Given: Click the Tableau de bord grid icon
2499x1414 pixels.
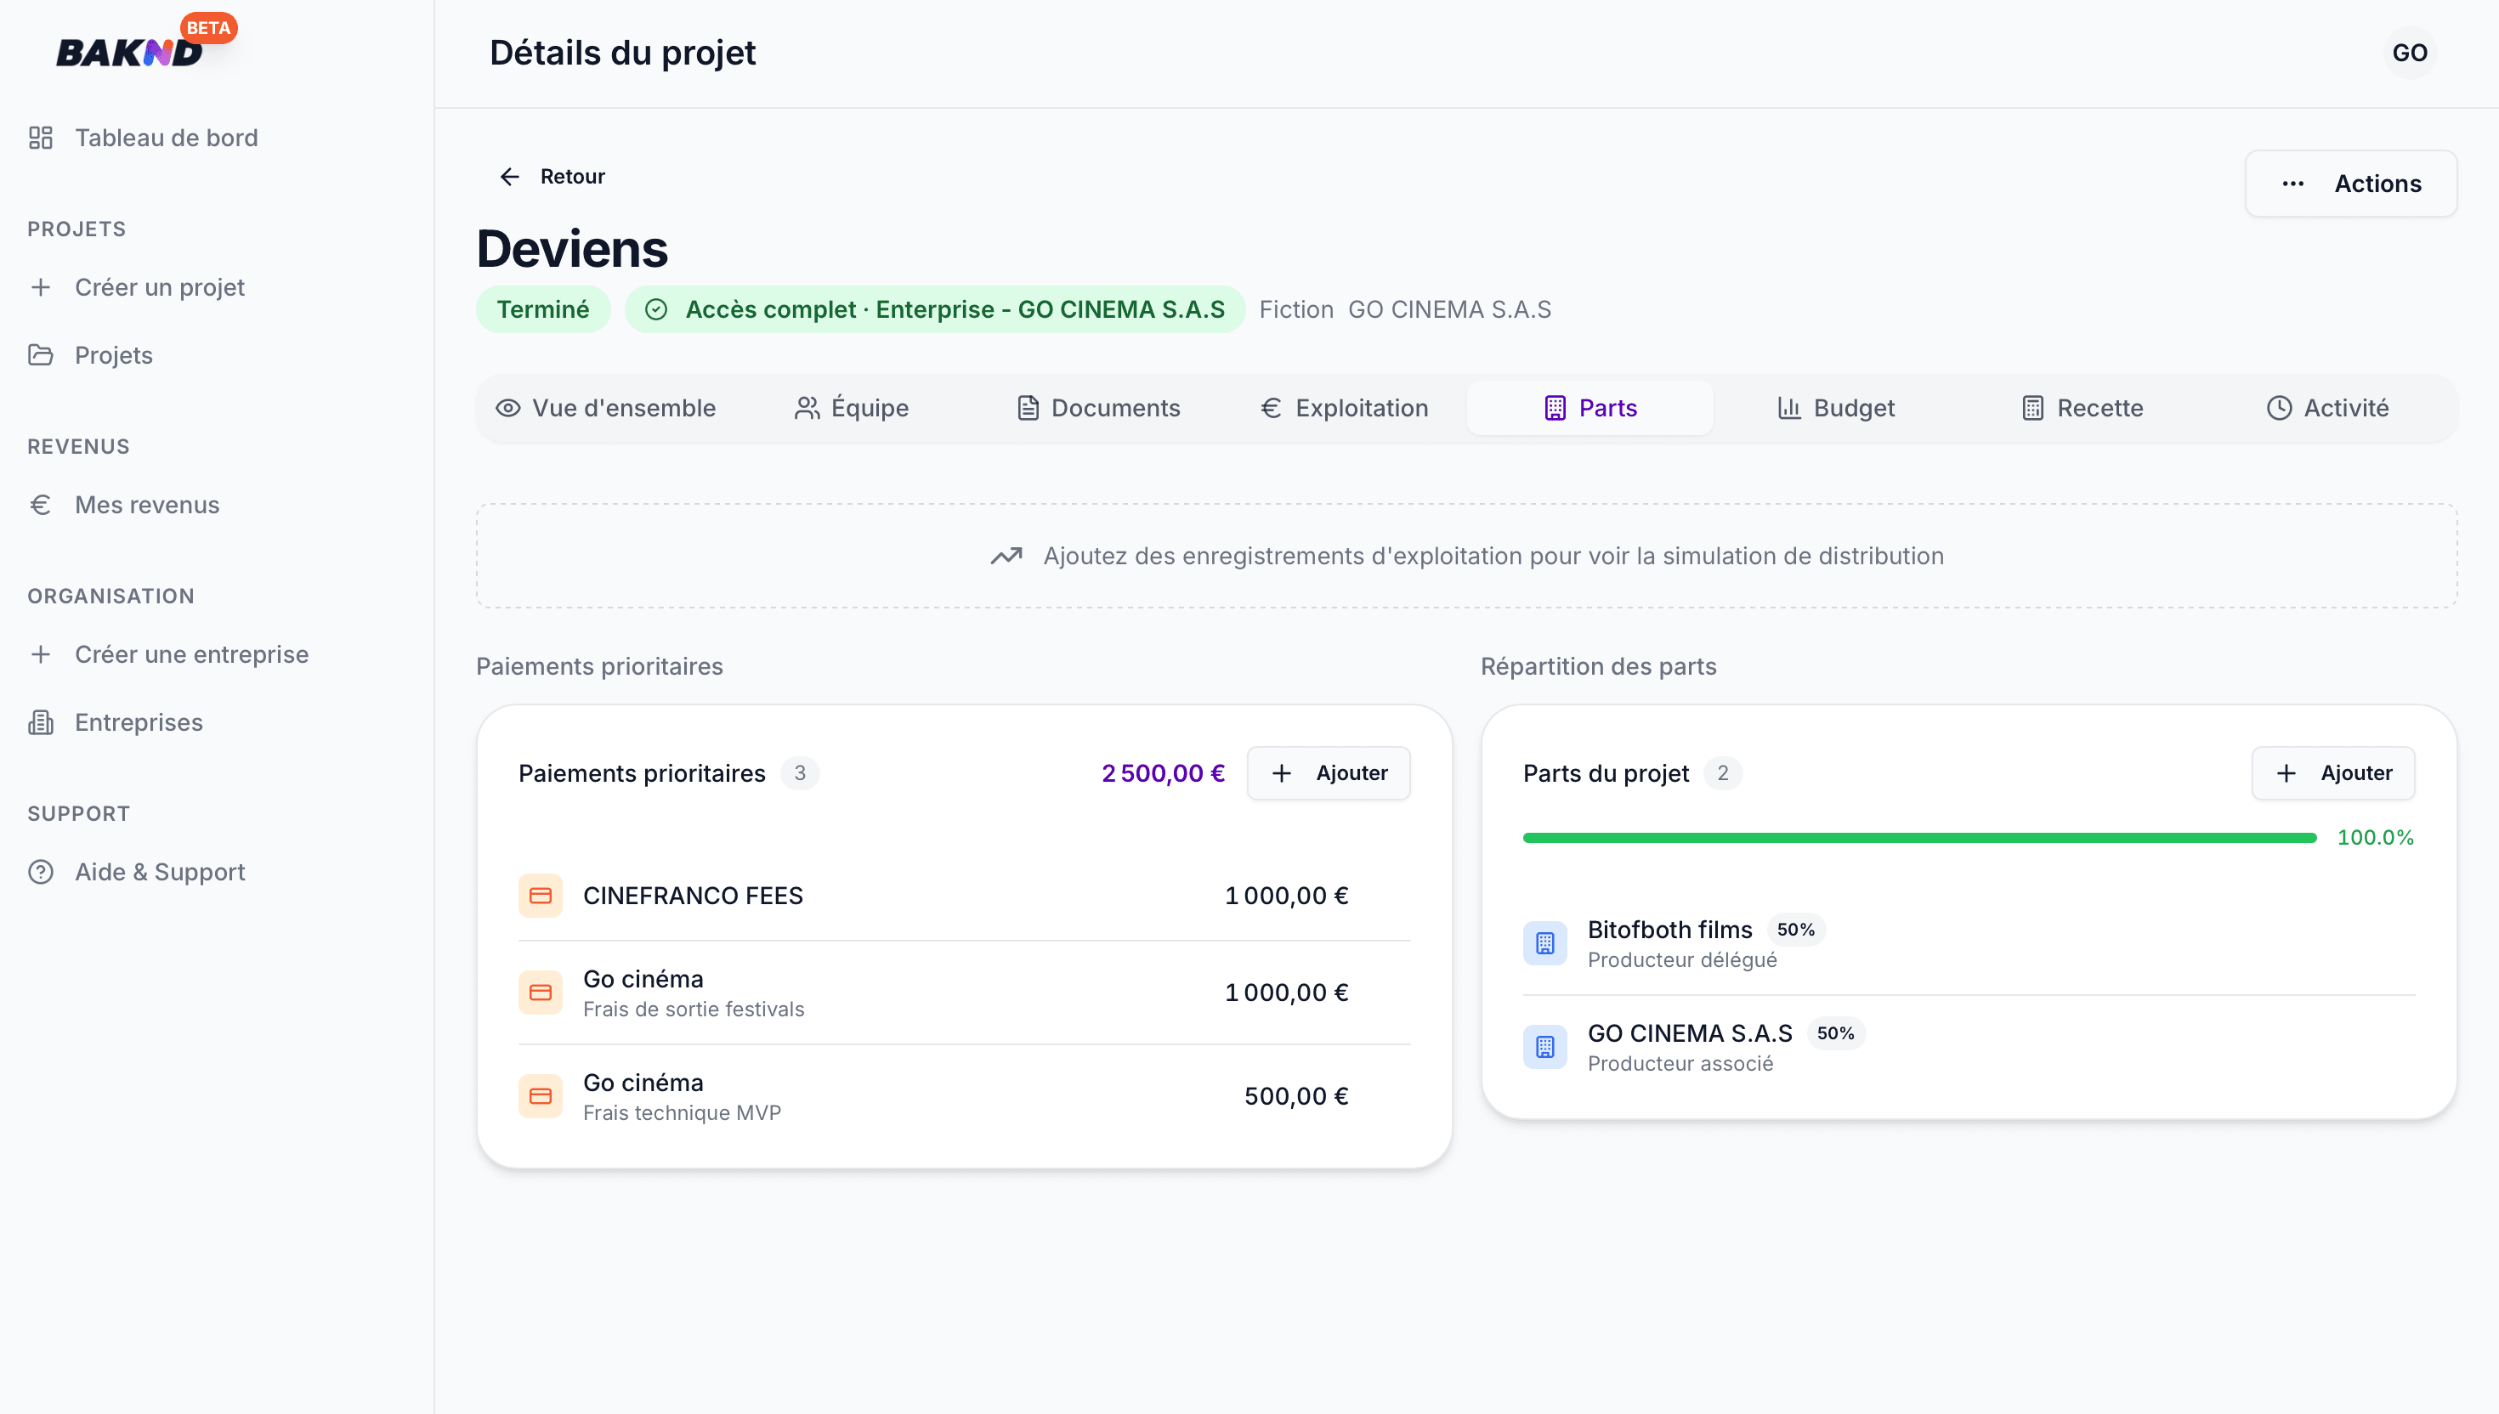Looking at the screenshot, I should (41, 138).
